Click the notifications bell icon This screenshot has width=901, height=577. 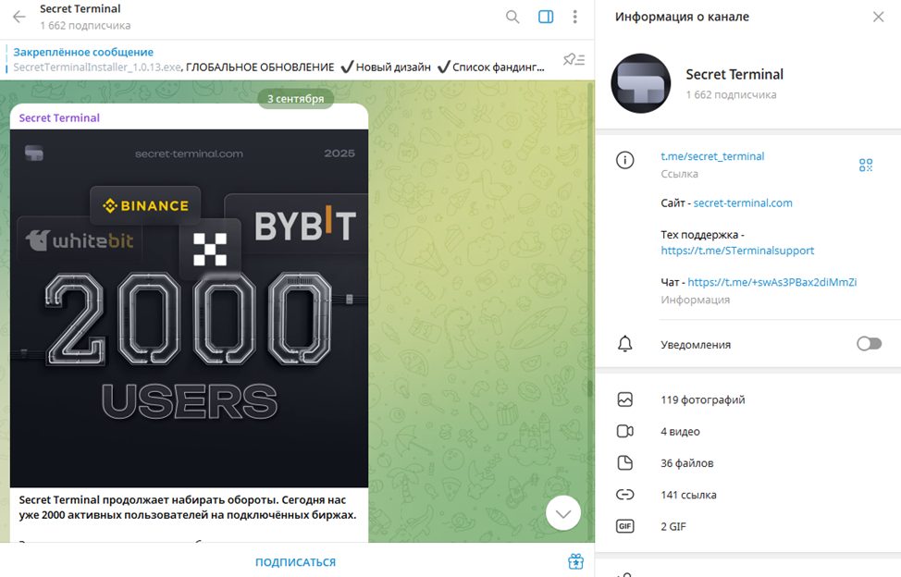tap(624, 344)
